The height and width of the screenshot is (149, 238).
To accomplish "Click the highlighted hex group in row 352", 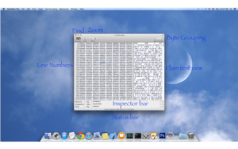I will coord(102,63).
